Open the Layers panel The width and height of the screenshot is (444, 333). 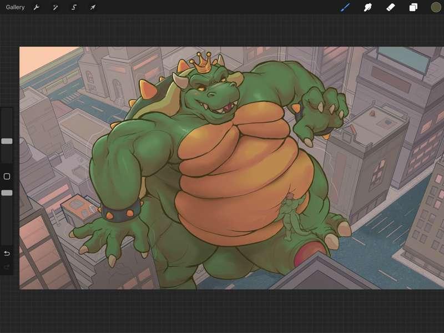[413, 7]
